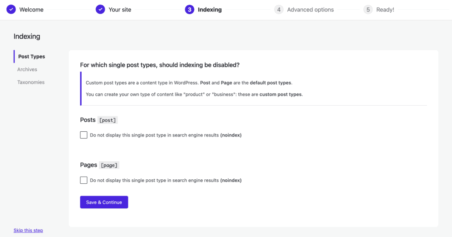Screen dimensions: 452x237
Task: Click the Skip this step link
Action: coord(28,230)
